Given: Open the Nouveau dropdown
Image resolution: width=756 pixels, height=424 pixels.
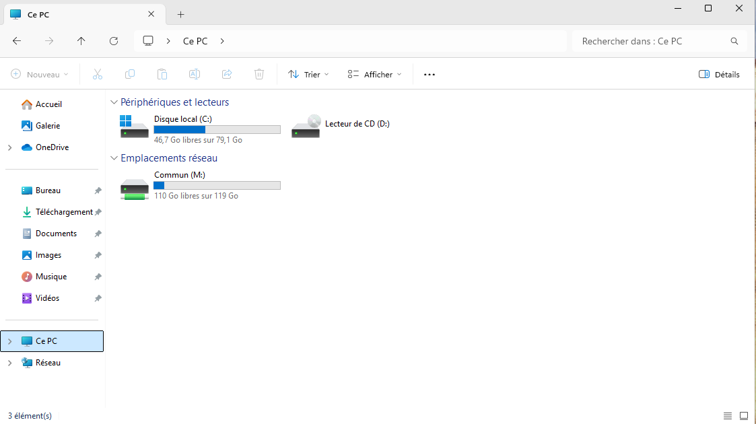Looking at the screenshot, I should click(x=40, y=74).
